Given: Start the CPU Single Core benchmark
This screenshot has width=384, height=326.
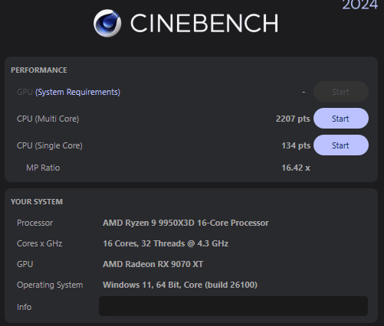Looking at the screenshot, I should 341,145.
